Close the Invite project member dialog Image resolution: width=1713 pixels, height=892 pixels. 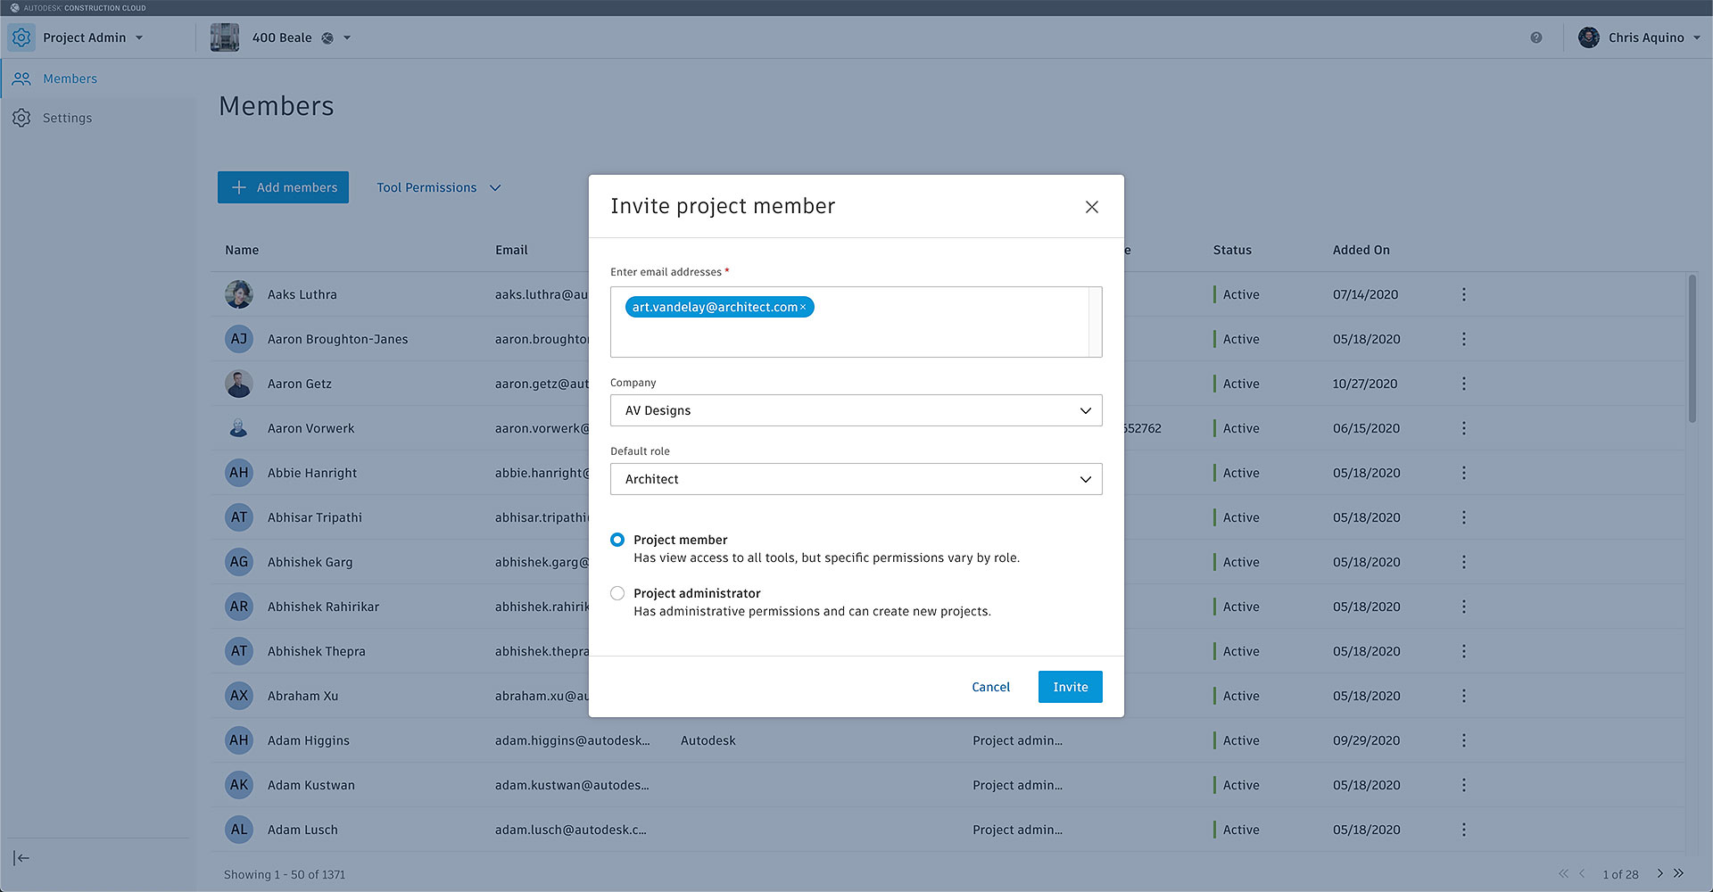tap(1091, 207)
